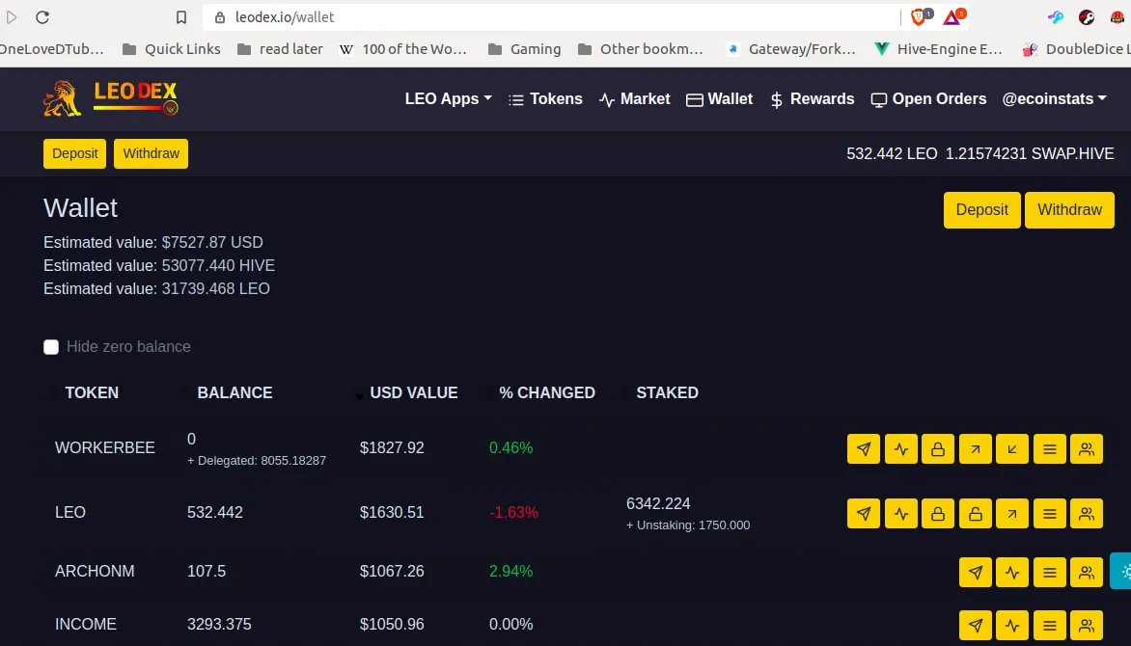Open Brave Shields icon
Screen dimensions: 1131x646
point(921,16)
